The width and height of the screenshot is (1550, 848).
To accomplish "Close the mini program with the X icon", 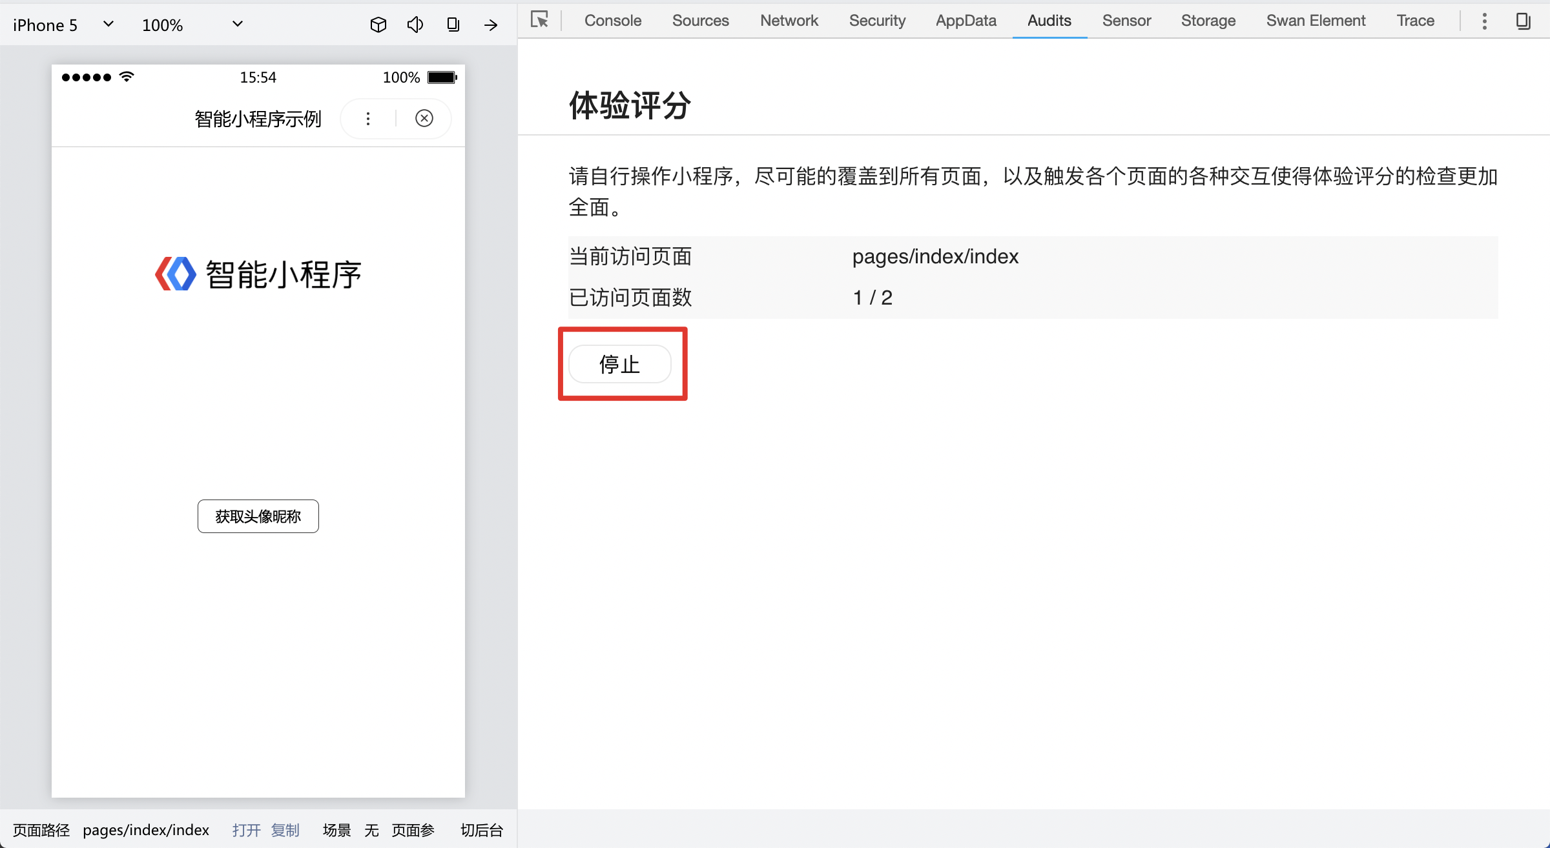I will (424, 118).
